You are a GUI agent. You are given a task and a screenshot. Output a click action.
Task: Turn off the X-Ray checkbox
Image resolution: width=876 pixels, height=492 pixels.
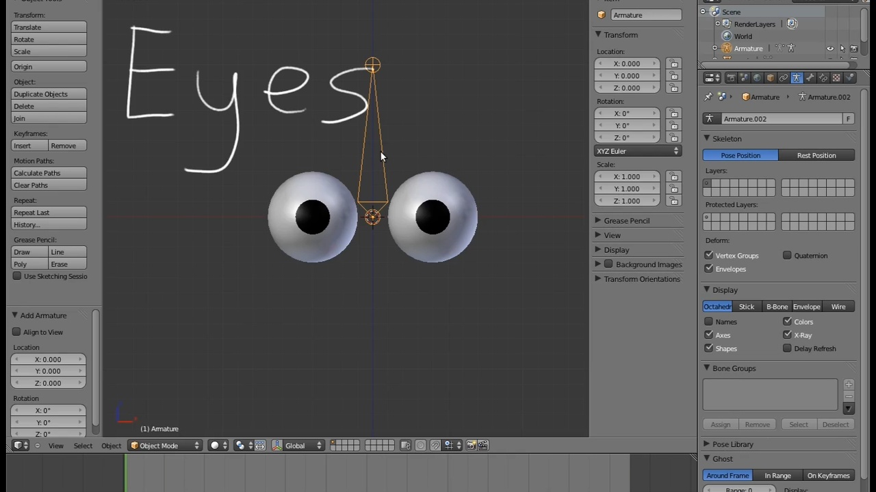point(787,335)
